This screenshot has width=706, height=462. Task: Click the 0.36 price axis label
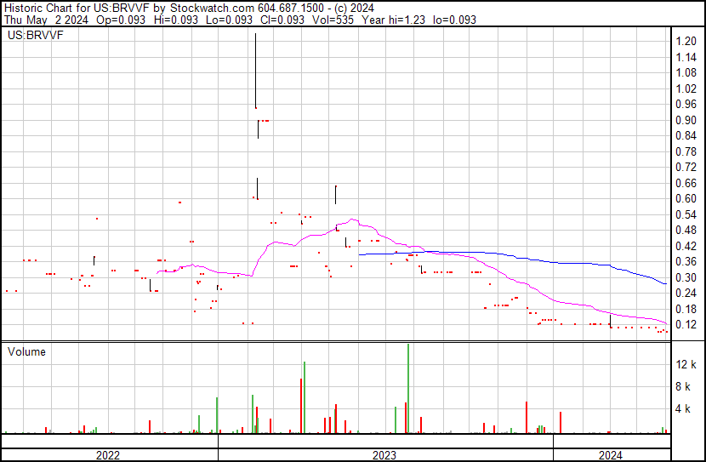pos(686,261)
